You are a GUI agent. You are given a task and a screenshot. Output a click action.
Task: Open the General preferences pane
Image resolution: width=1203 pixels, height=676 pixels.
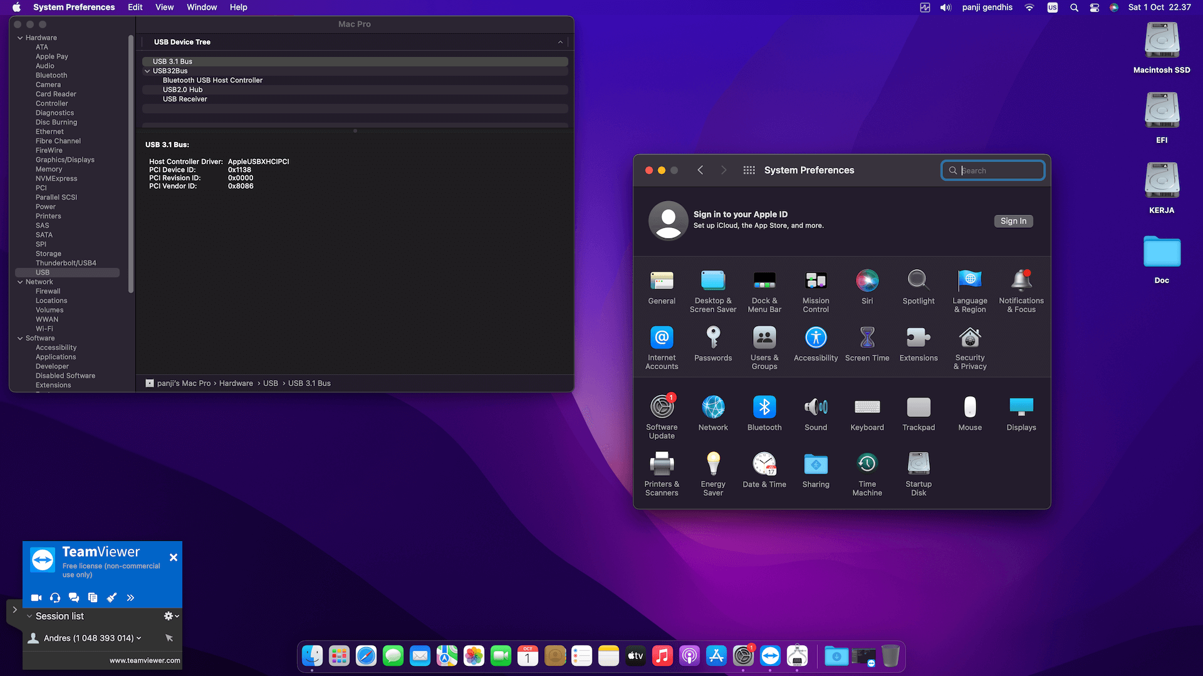point(662,287)
